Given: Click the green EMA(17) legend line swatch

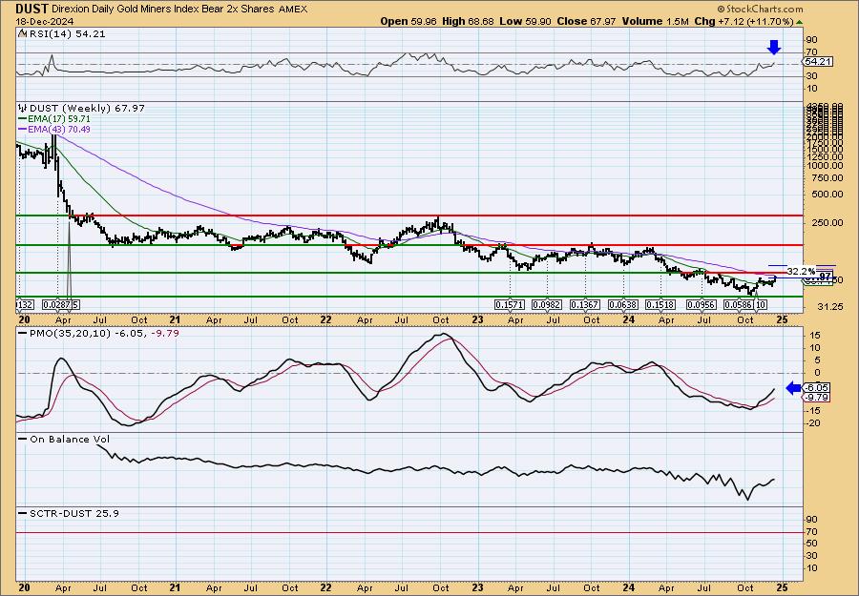Looking at the screenshot, I should (x=22, y=119).
